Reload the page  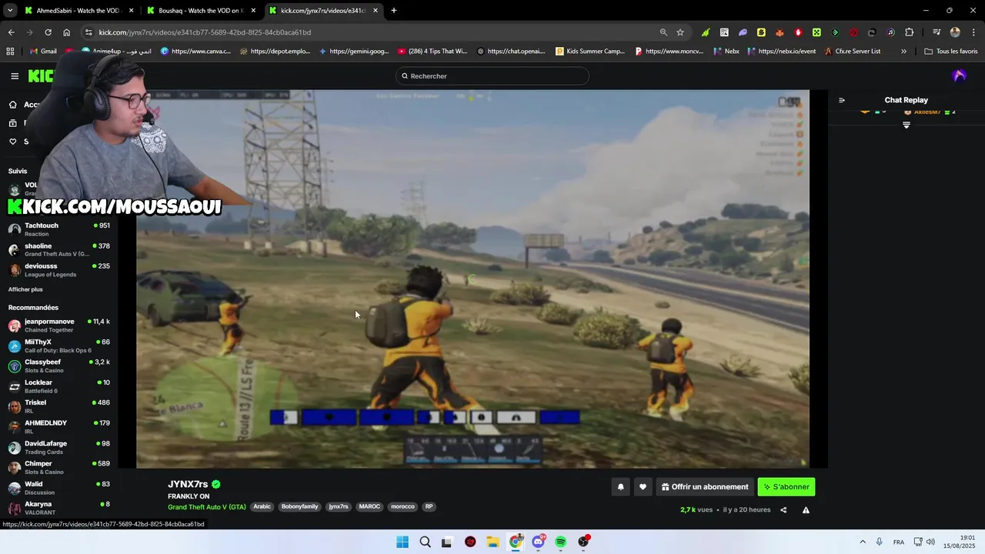pyautogui.click(x=48, y=32)
